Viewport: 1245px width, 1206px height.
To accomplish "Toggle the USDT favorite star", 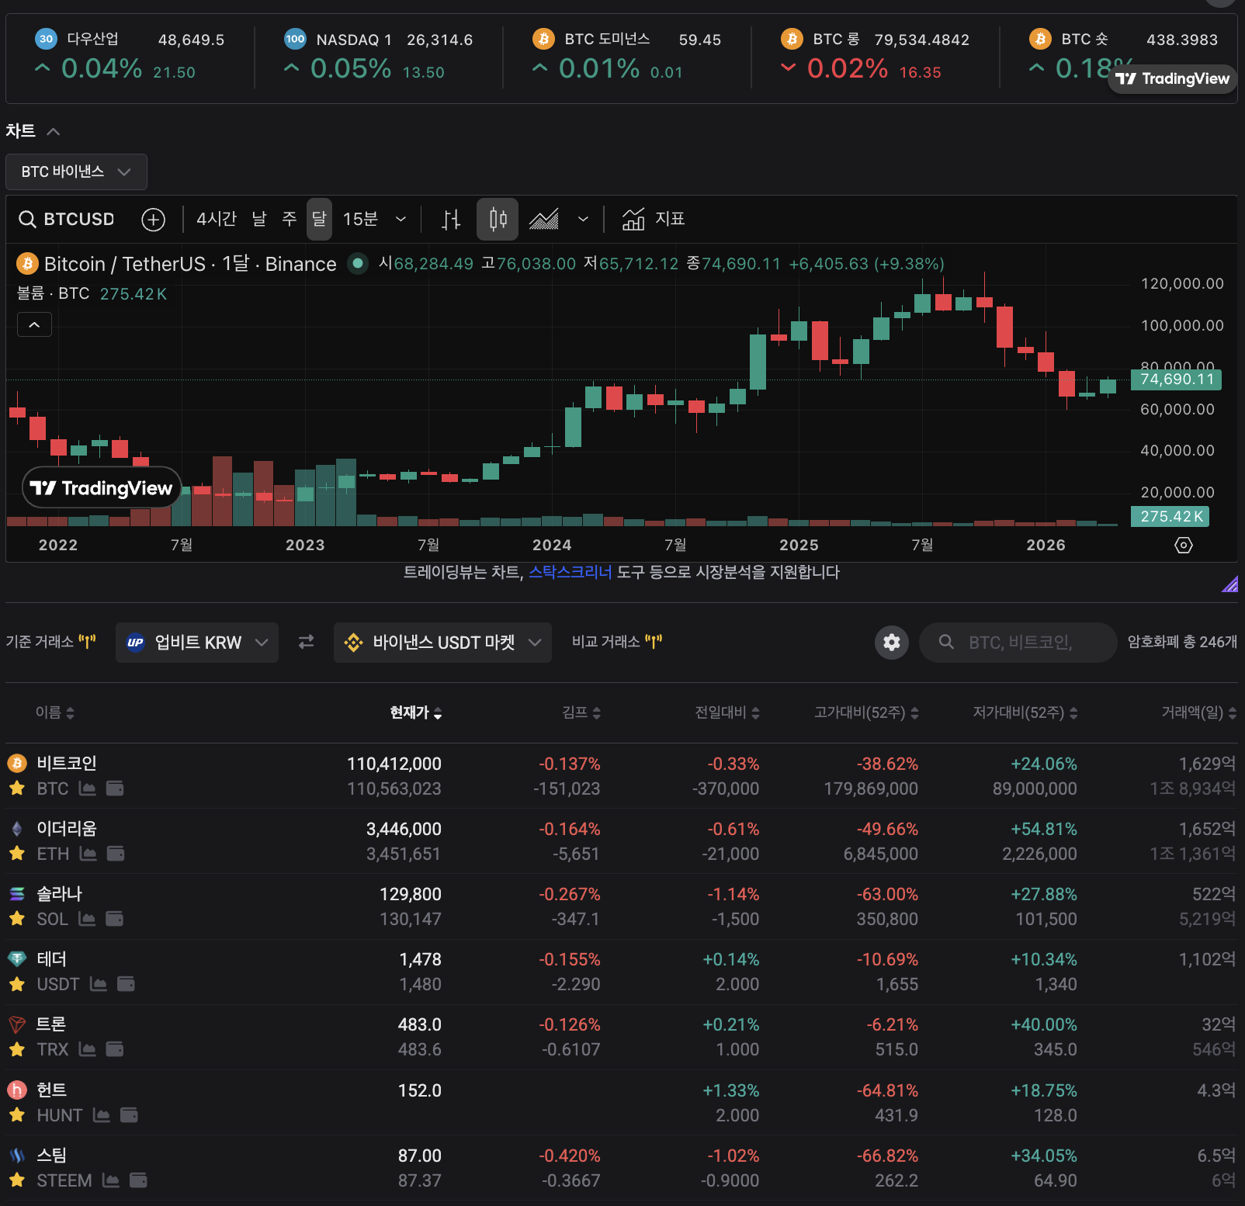I will (x=17, y=984).
